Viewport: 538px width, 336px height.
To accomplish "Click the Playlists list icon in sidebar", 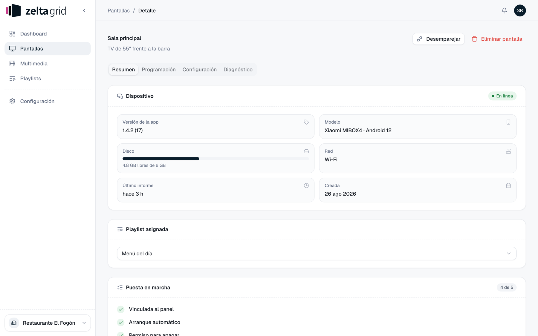I will (x=12, y=79).
